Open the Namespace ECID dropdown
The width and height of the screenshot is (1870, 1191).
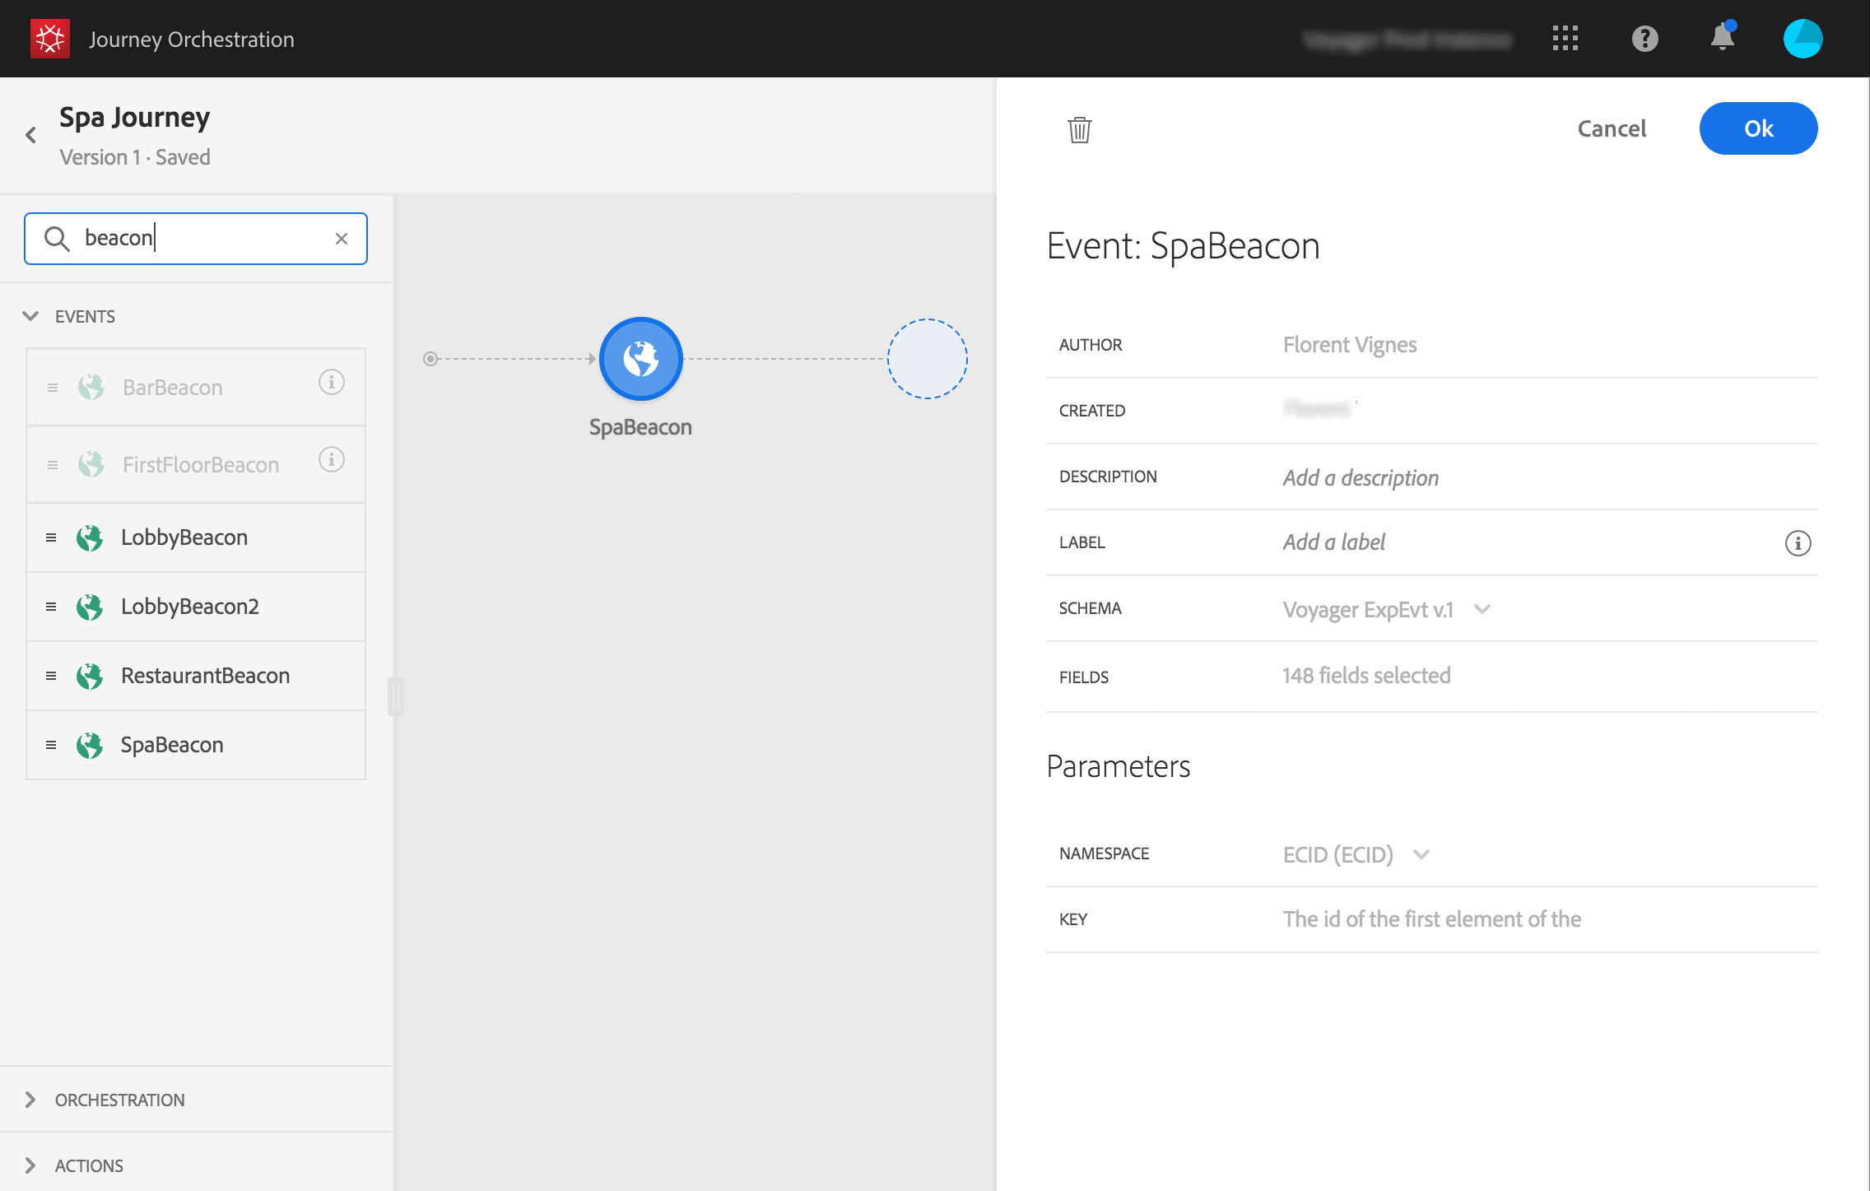[1421, 854]
